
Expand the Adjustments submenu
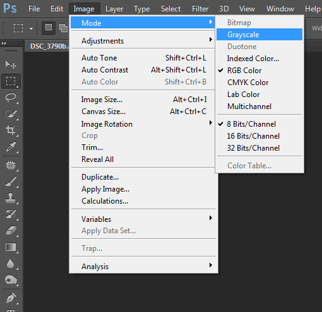pos(143,40)
